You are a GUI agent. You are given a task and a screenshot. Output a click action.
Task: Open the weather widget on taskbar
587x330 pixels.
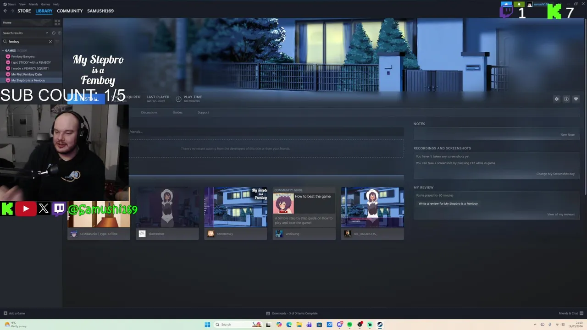click(15, 324)
